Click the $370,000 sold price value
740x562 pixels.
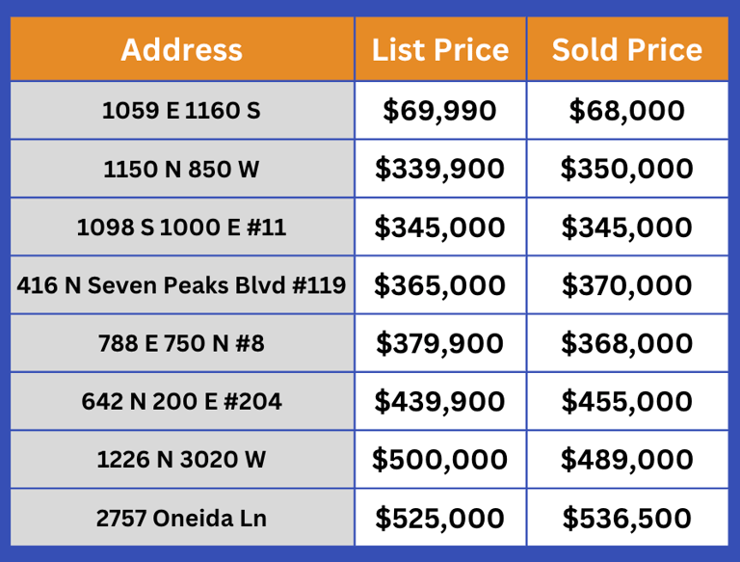click(627, 285)
